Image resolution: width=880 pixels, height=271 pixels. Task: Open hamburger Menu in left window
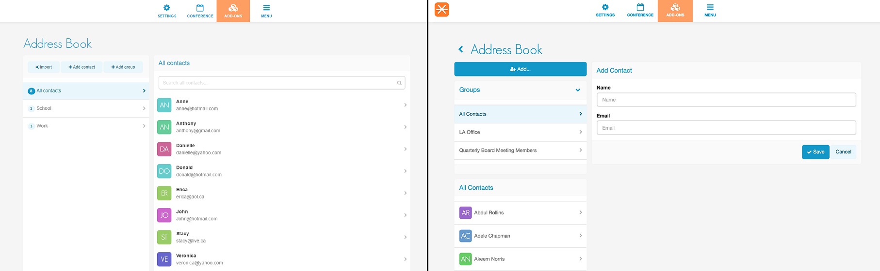tap(266, 11)
